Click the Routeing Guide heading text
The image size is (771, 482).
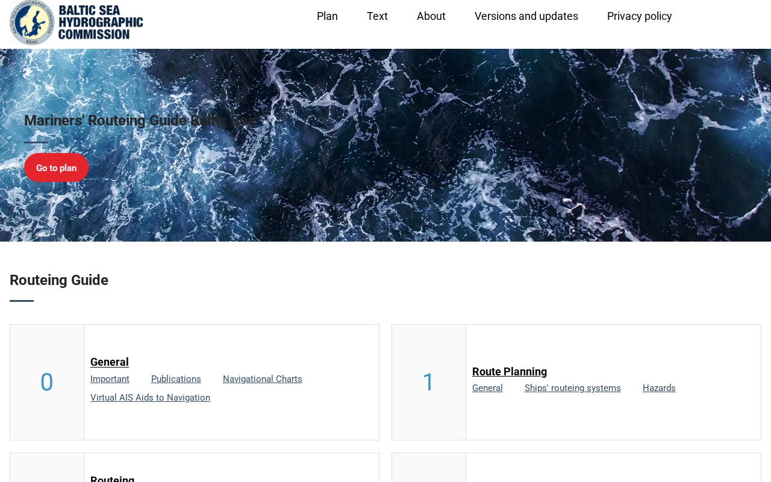point(59,280)
